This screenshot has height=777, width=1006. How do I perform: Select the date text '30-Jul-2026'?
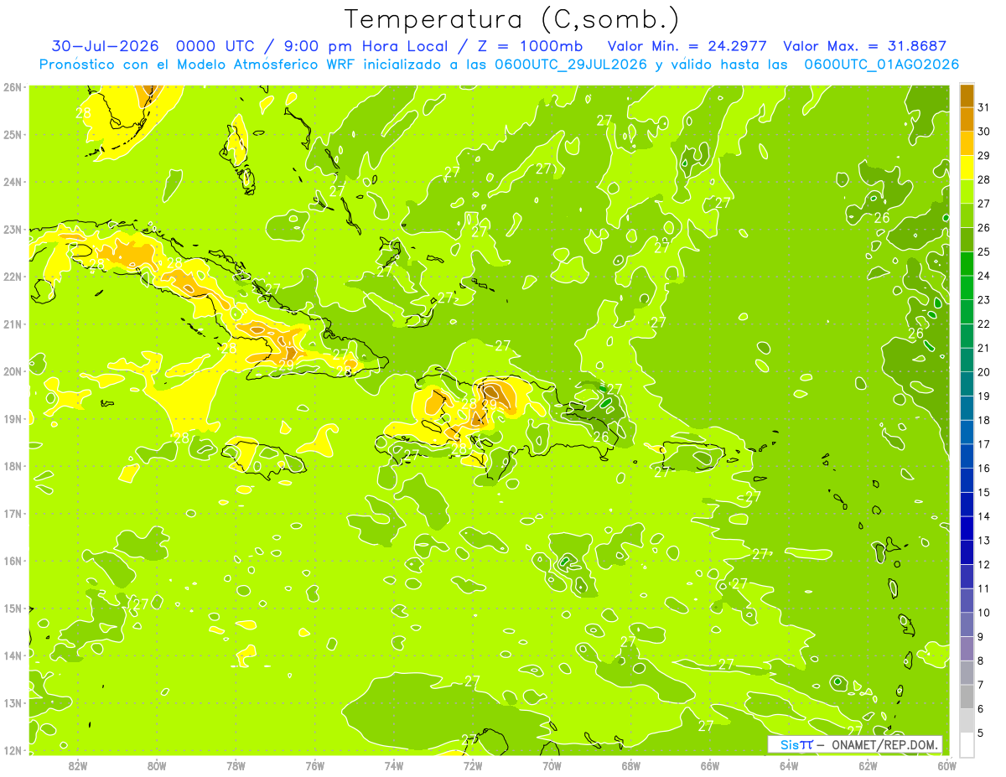[x=106, y=46]
